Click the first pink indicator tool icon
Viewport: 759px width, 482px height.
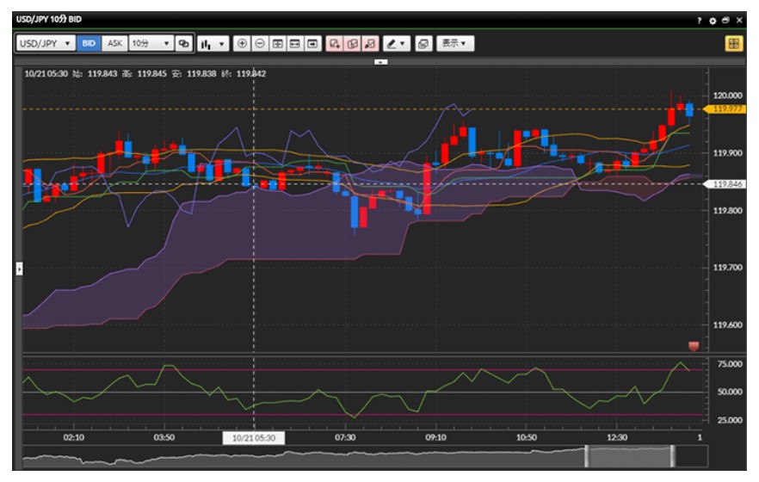point(336,43)
